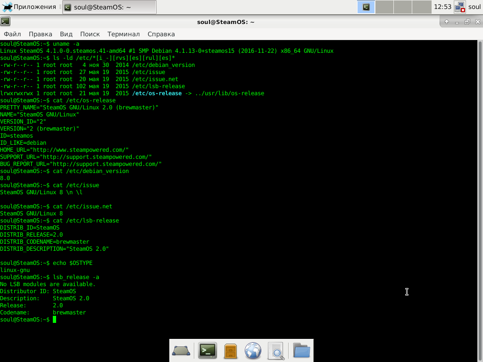The image size is (483, 362).
Task: Click the 'Codename: brewmaster' line
Action: (x=43, y=313)
